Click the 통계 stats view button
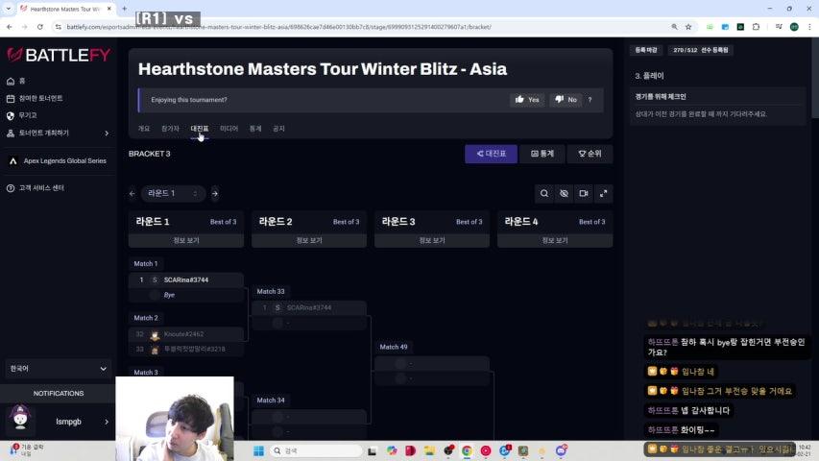This screenshot has height=461, width=819. (x=542, y=154)
